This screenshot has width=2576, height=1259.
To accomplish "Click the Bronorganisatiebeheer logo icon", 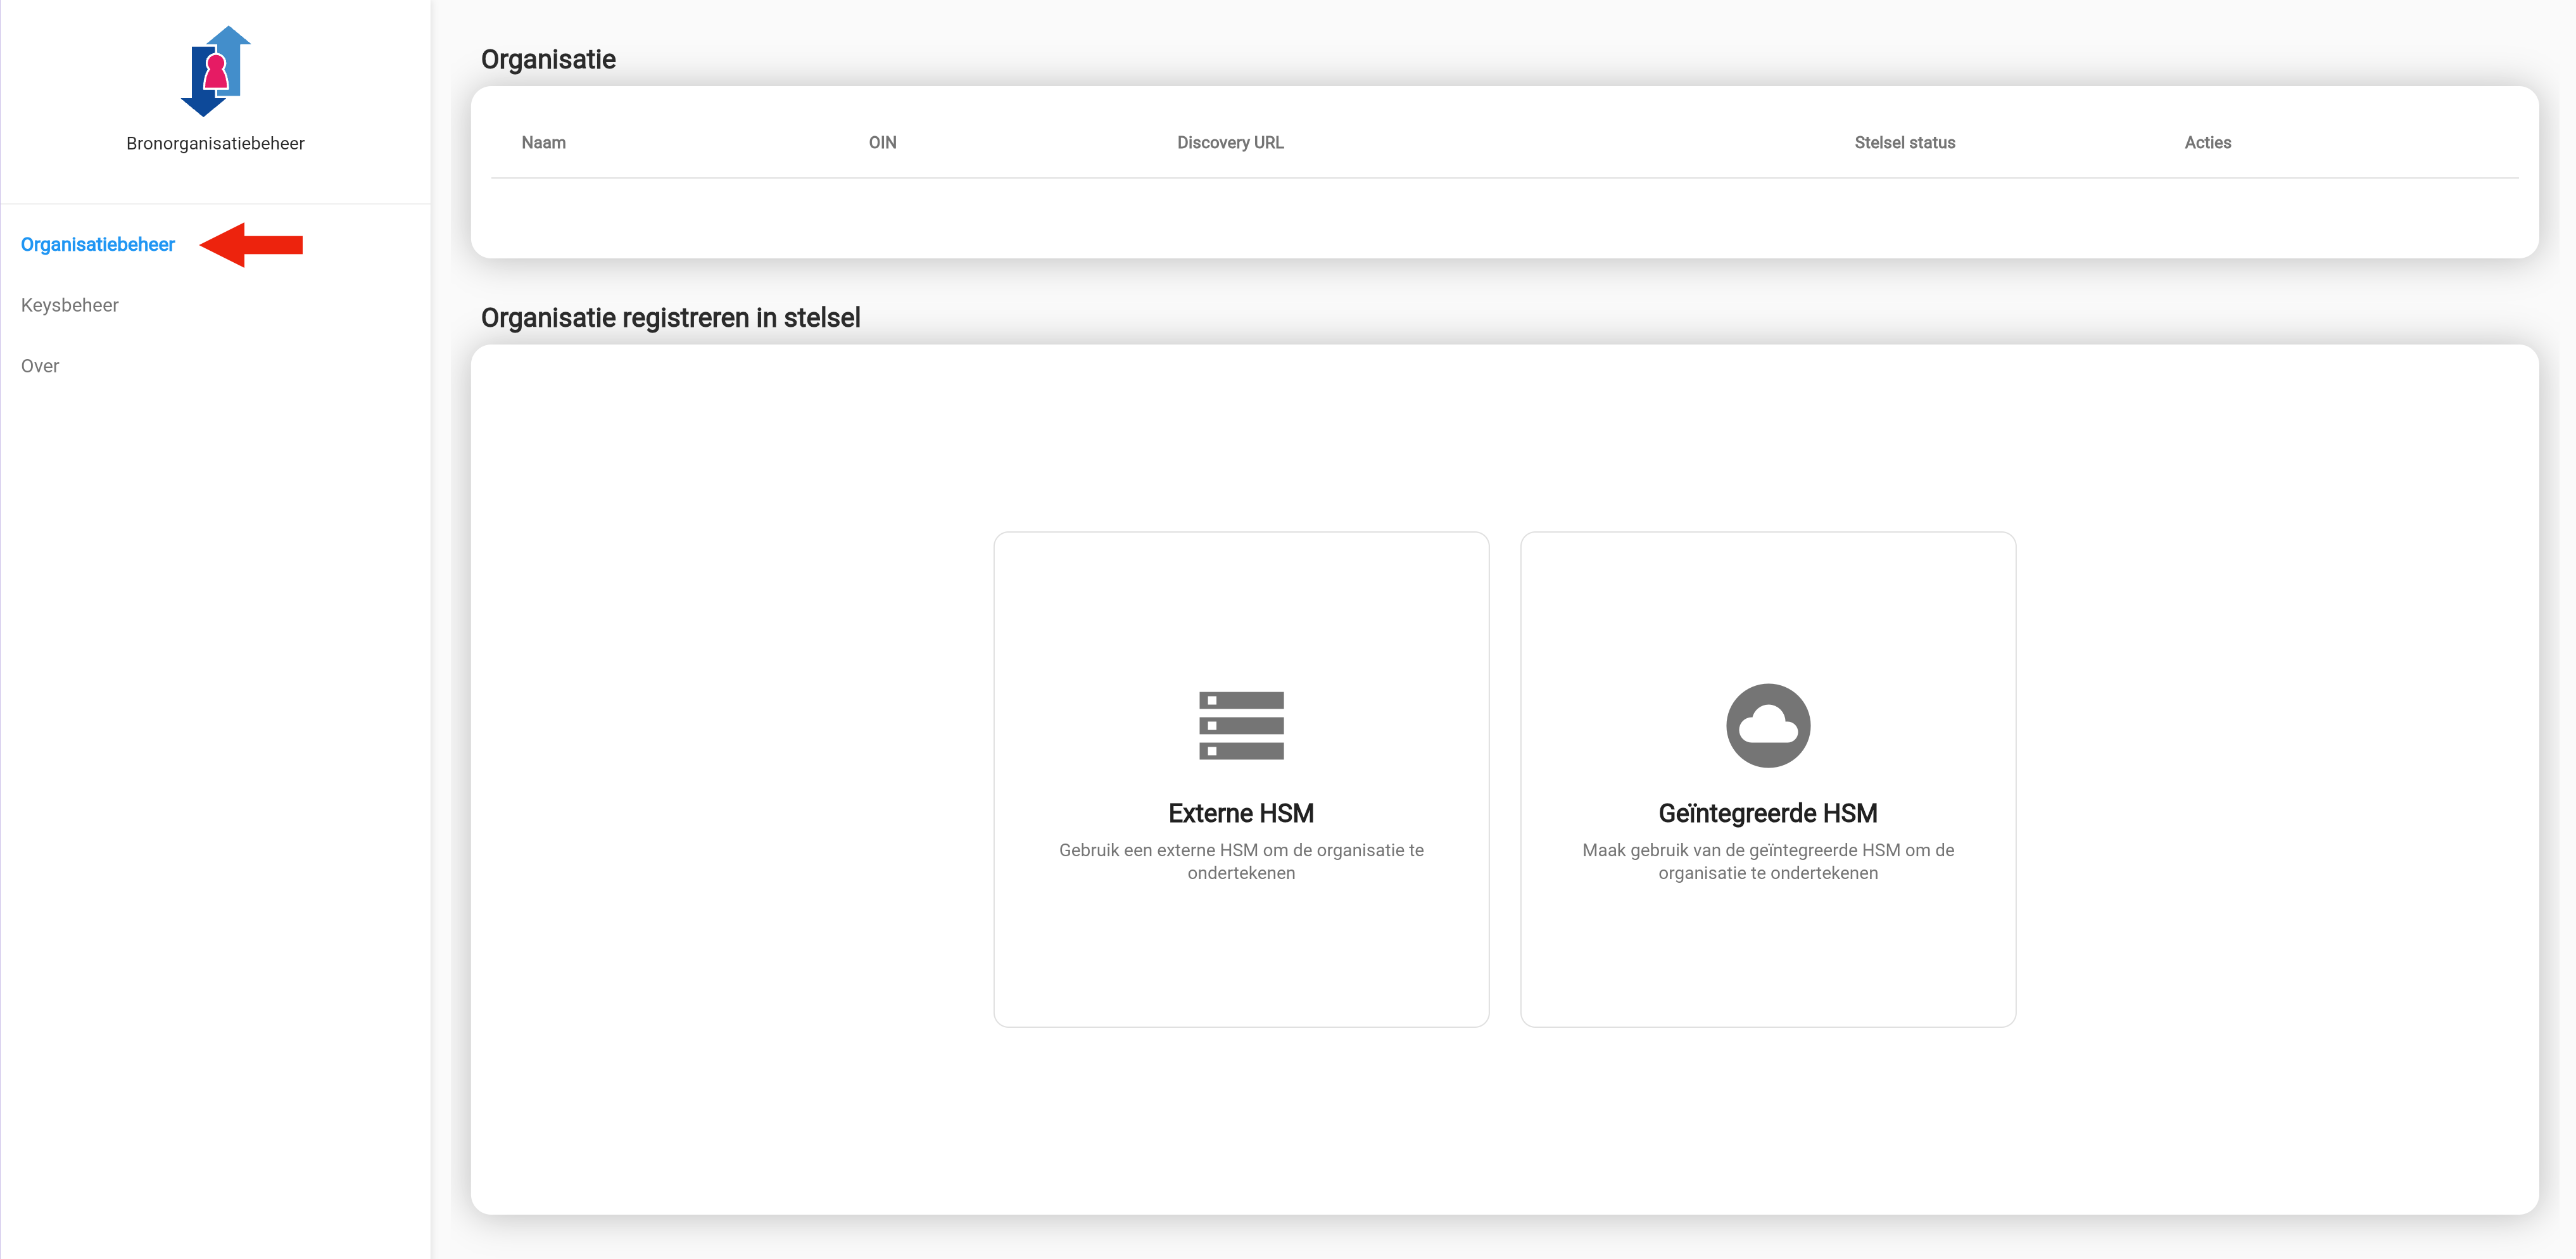I will tap(215, 72).
